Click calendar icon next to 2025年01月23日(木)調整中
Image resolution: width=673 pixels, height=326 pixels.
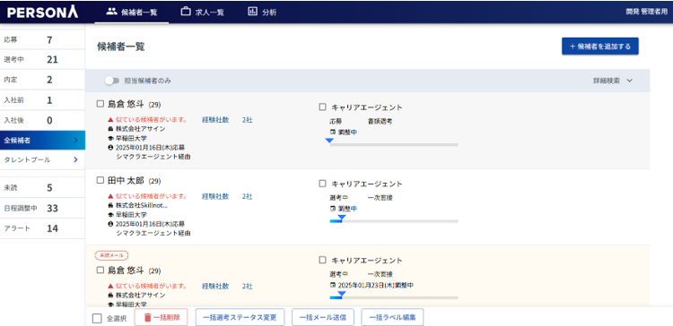tap(333, 285)
